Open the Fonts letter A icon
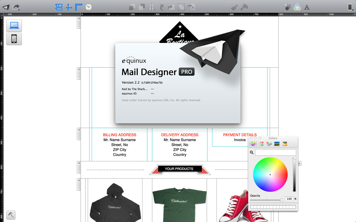This screenshot has width=356, height=222. point(307,7)
